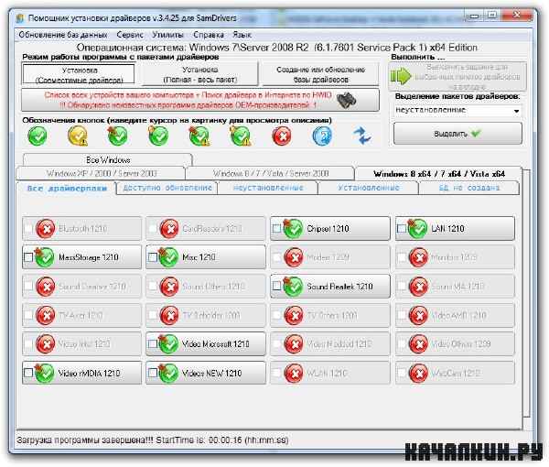
Task: Click the yellow checkmark legend icon
Action: point(78,136)
